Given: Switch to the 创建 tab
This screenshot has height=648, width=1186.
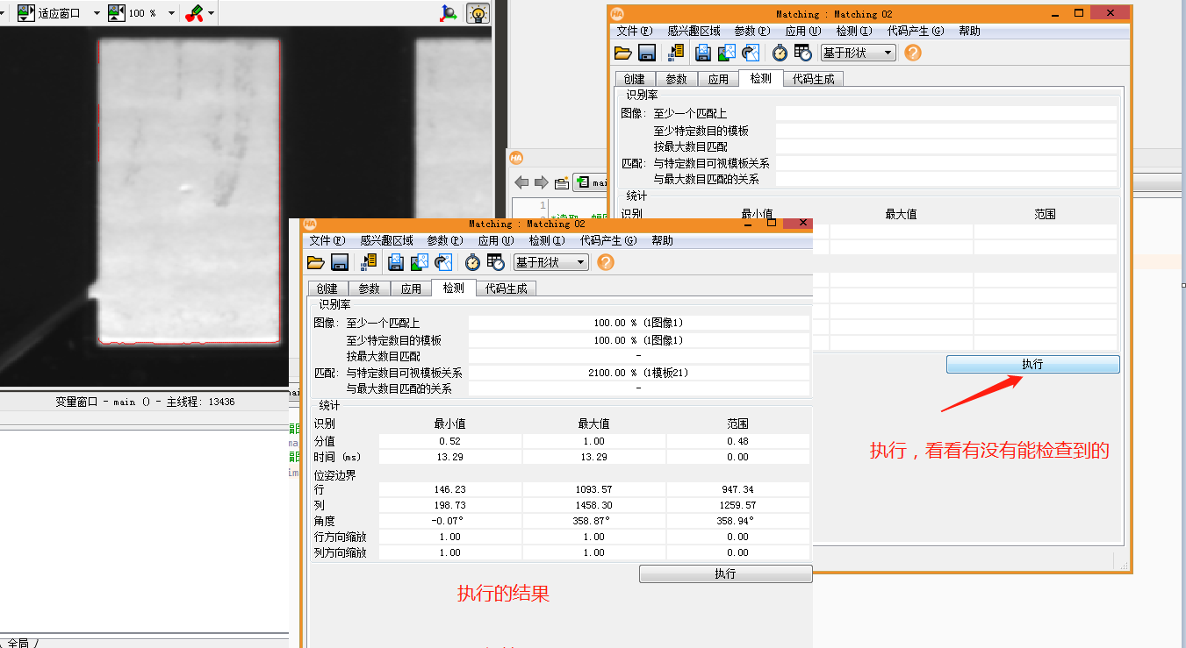Looking at the screenshot, I should coord(327,288).
